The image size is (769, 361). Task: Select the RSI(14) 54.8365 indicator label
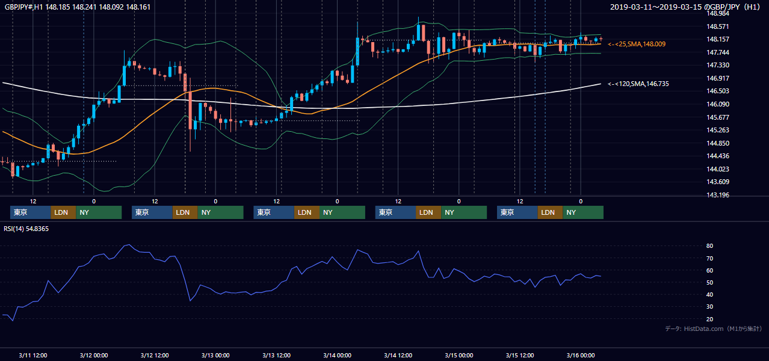pyautogui.click(x=26, y=229)
